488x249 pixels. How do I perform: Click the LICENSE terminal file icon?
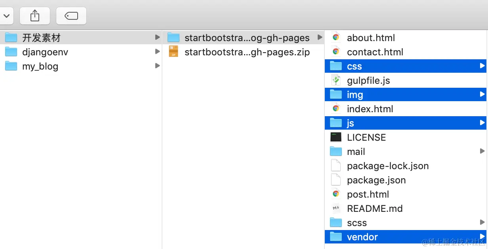click(x=336, y=137)
